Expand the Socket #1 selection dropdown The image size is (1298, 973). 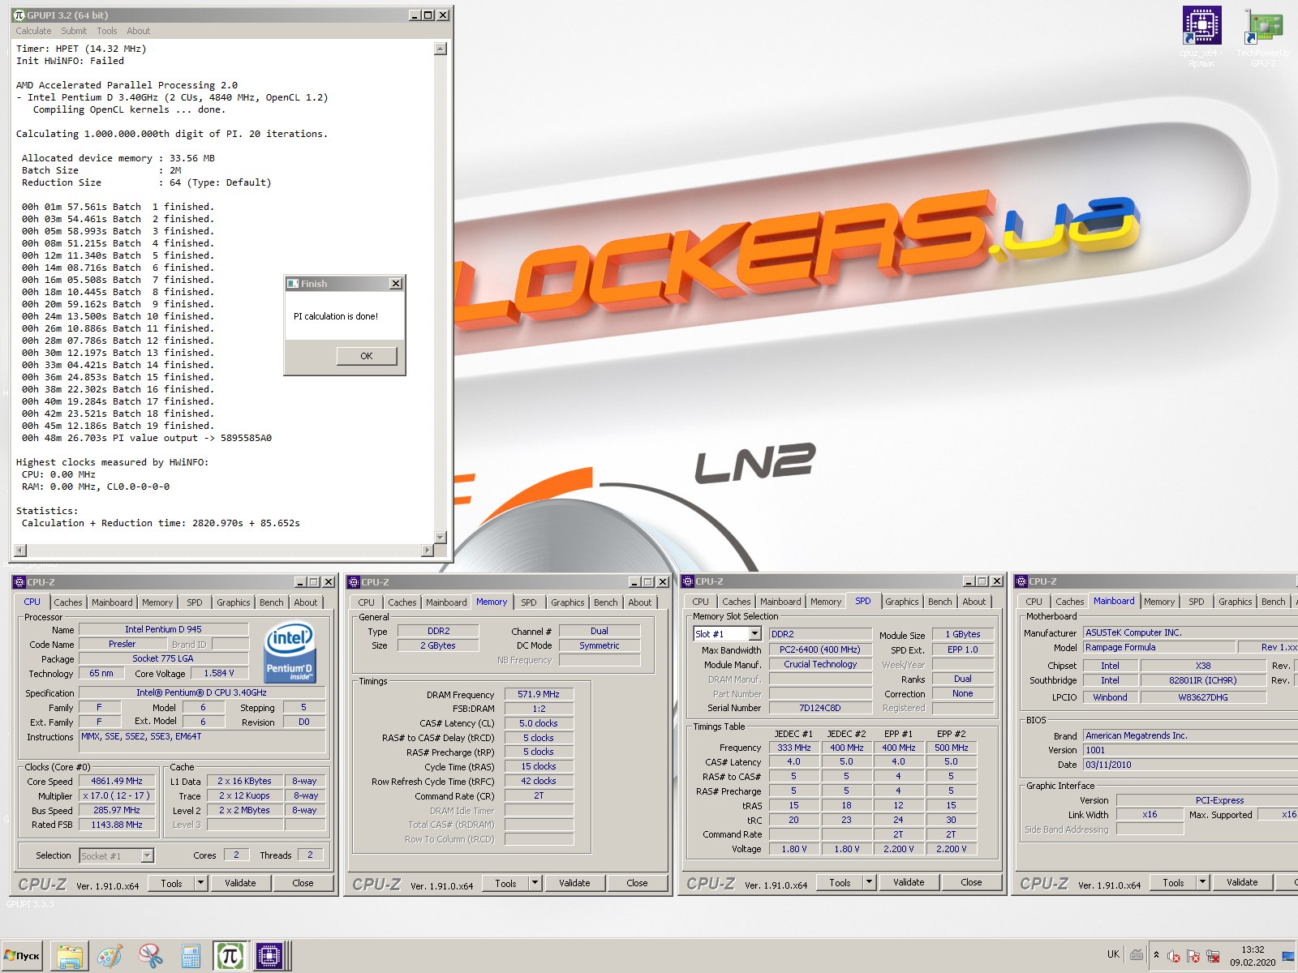point(147,855)
